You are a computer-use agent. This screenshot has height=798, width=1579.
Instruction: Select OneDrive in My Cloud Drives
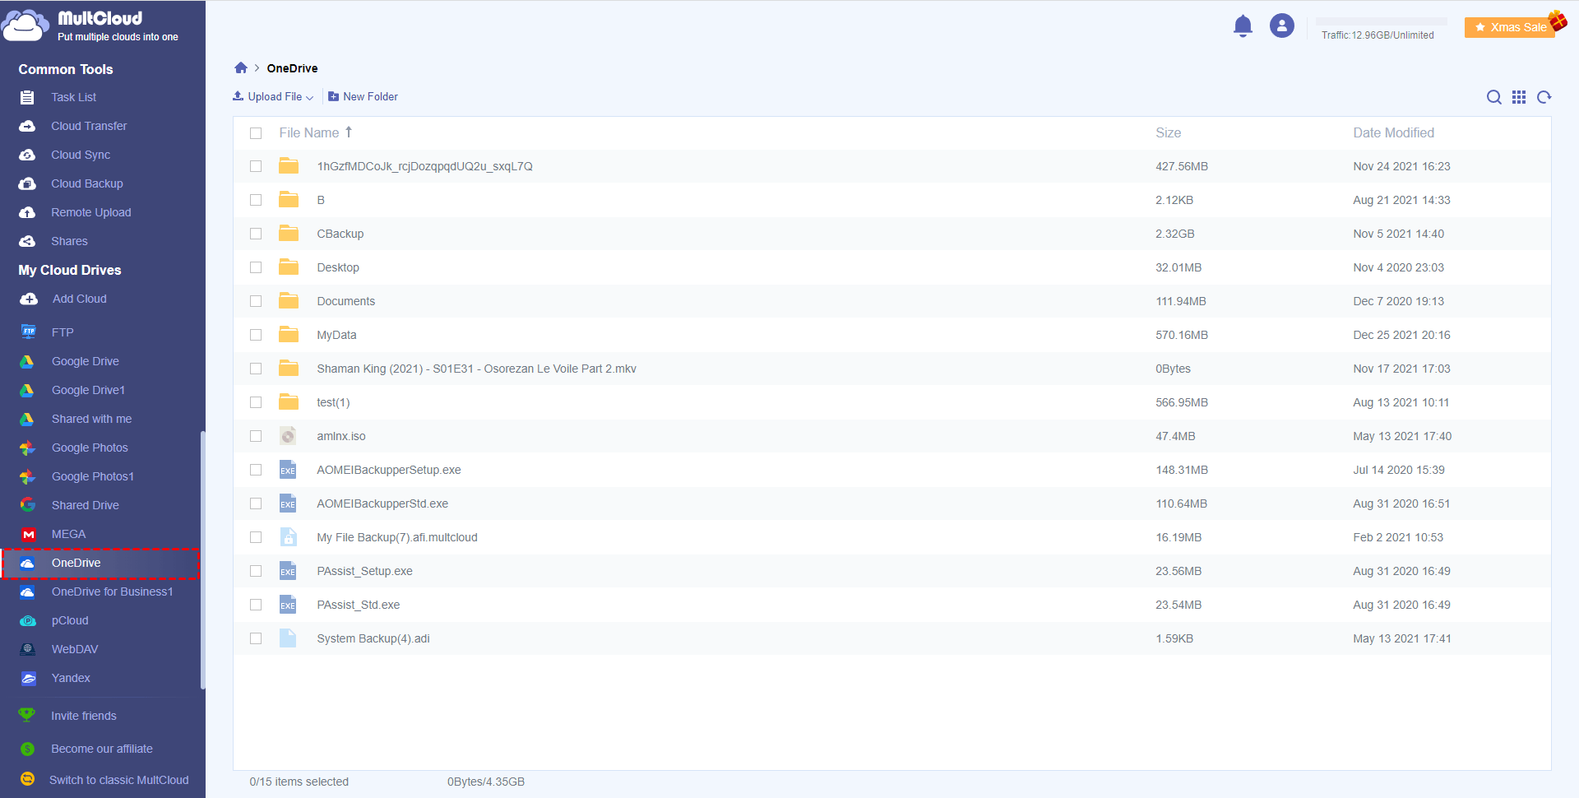pyautogui.click(x=100, y=563)
